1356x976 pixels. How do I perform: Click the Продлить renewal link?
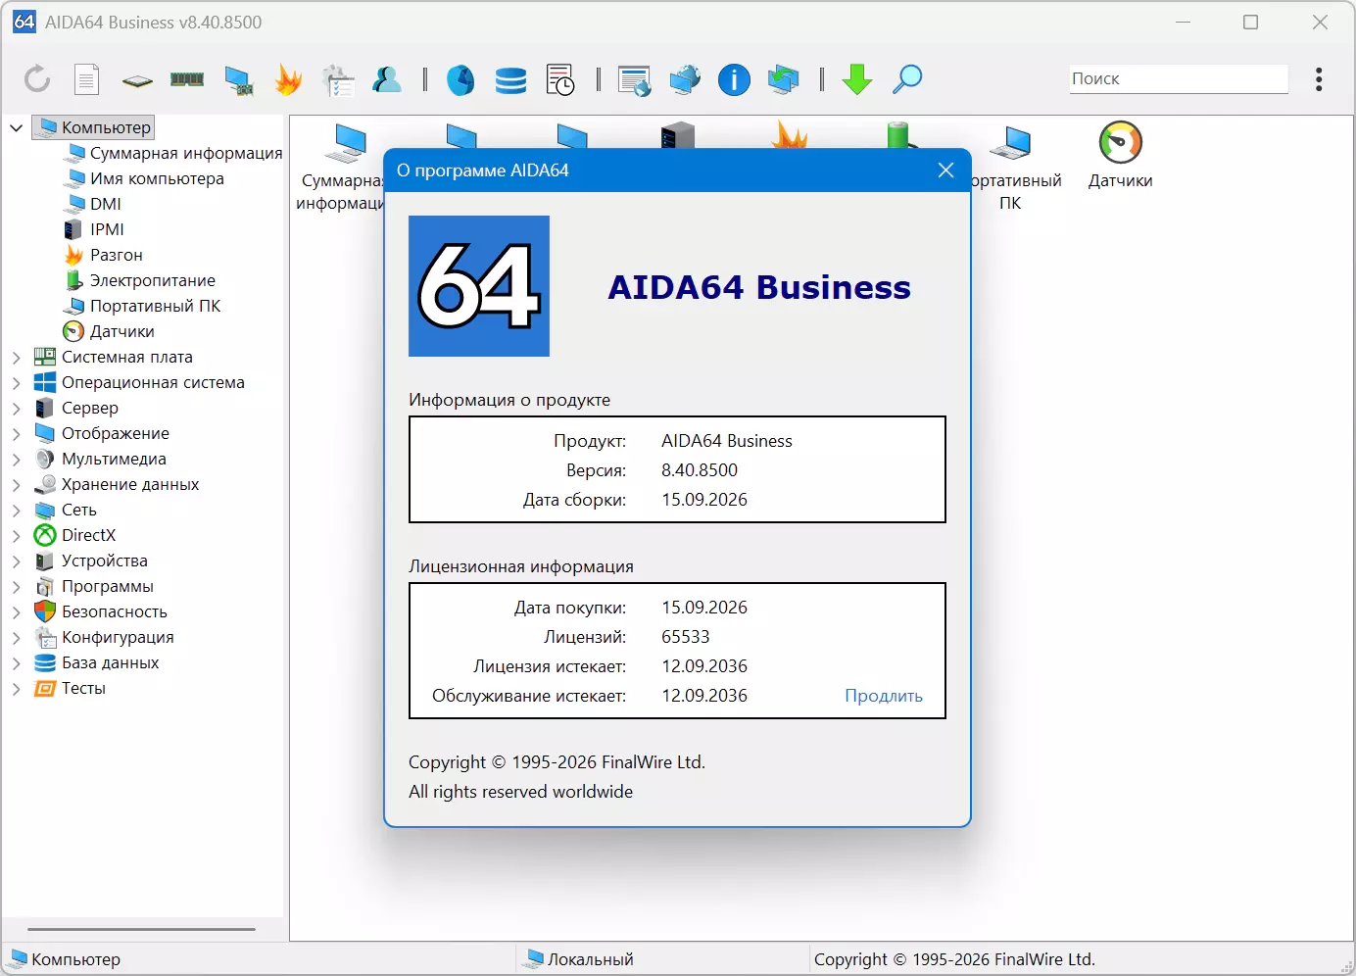[884, 696]
